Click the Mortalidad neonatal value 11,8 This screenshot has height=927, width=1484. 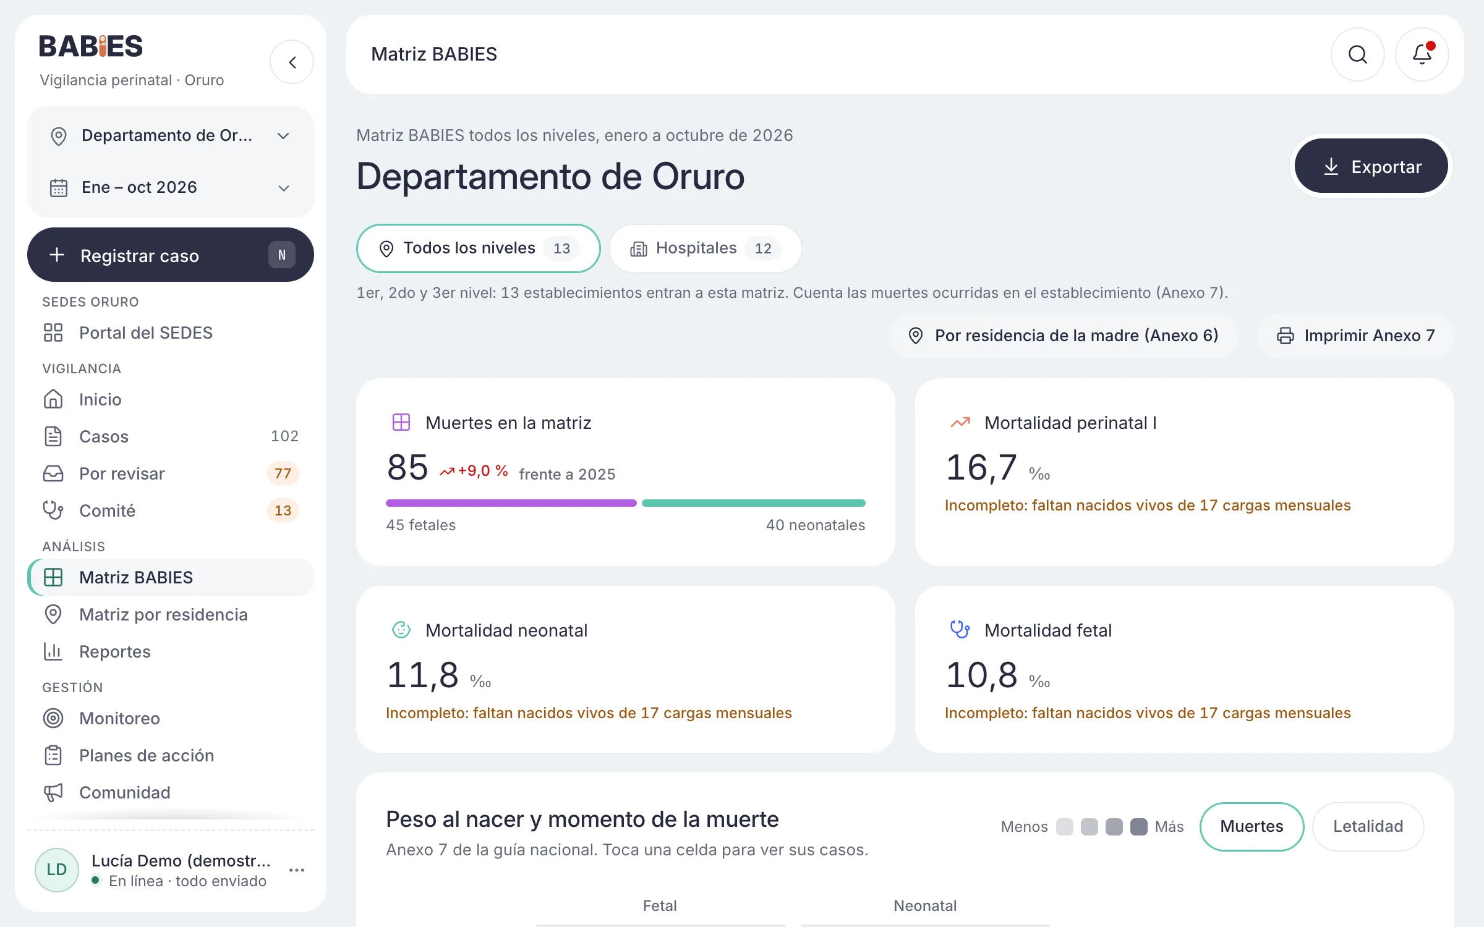pyautogui.click(x=423, y=675)
